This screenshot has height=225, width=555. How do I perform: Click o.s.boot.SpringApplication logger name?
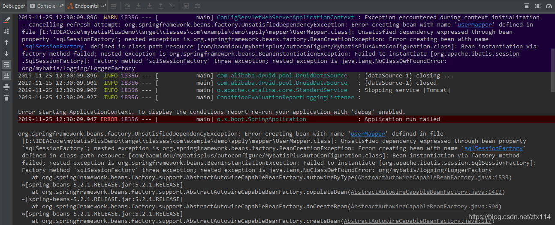tap(262, 119)
